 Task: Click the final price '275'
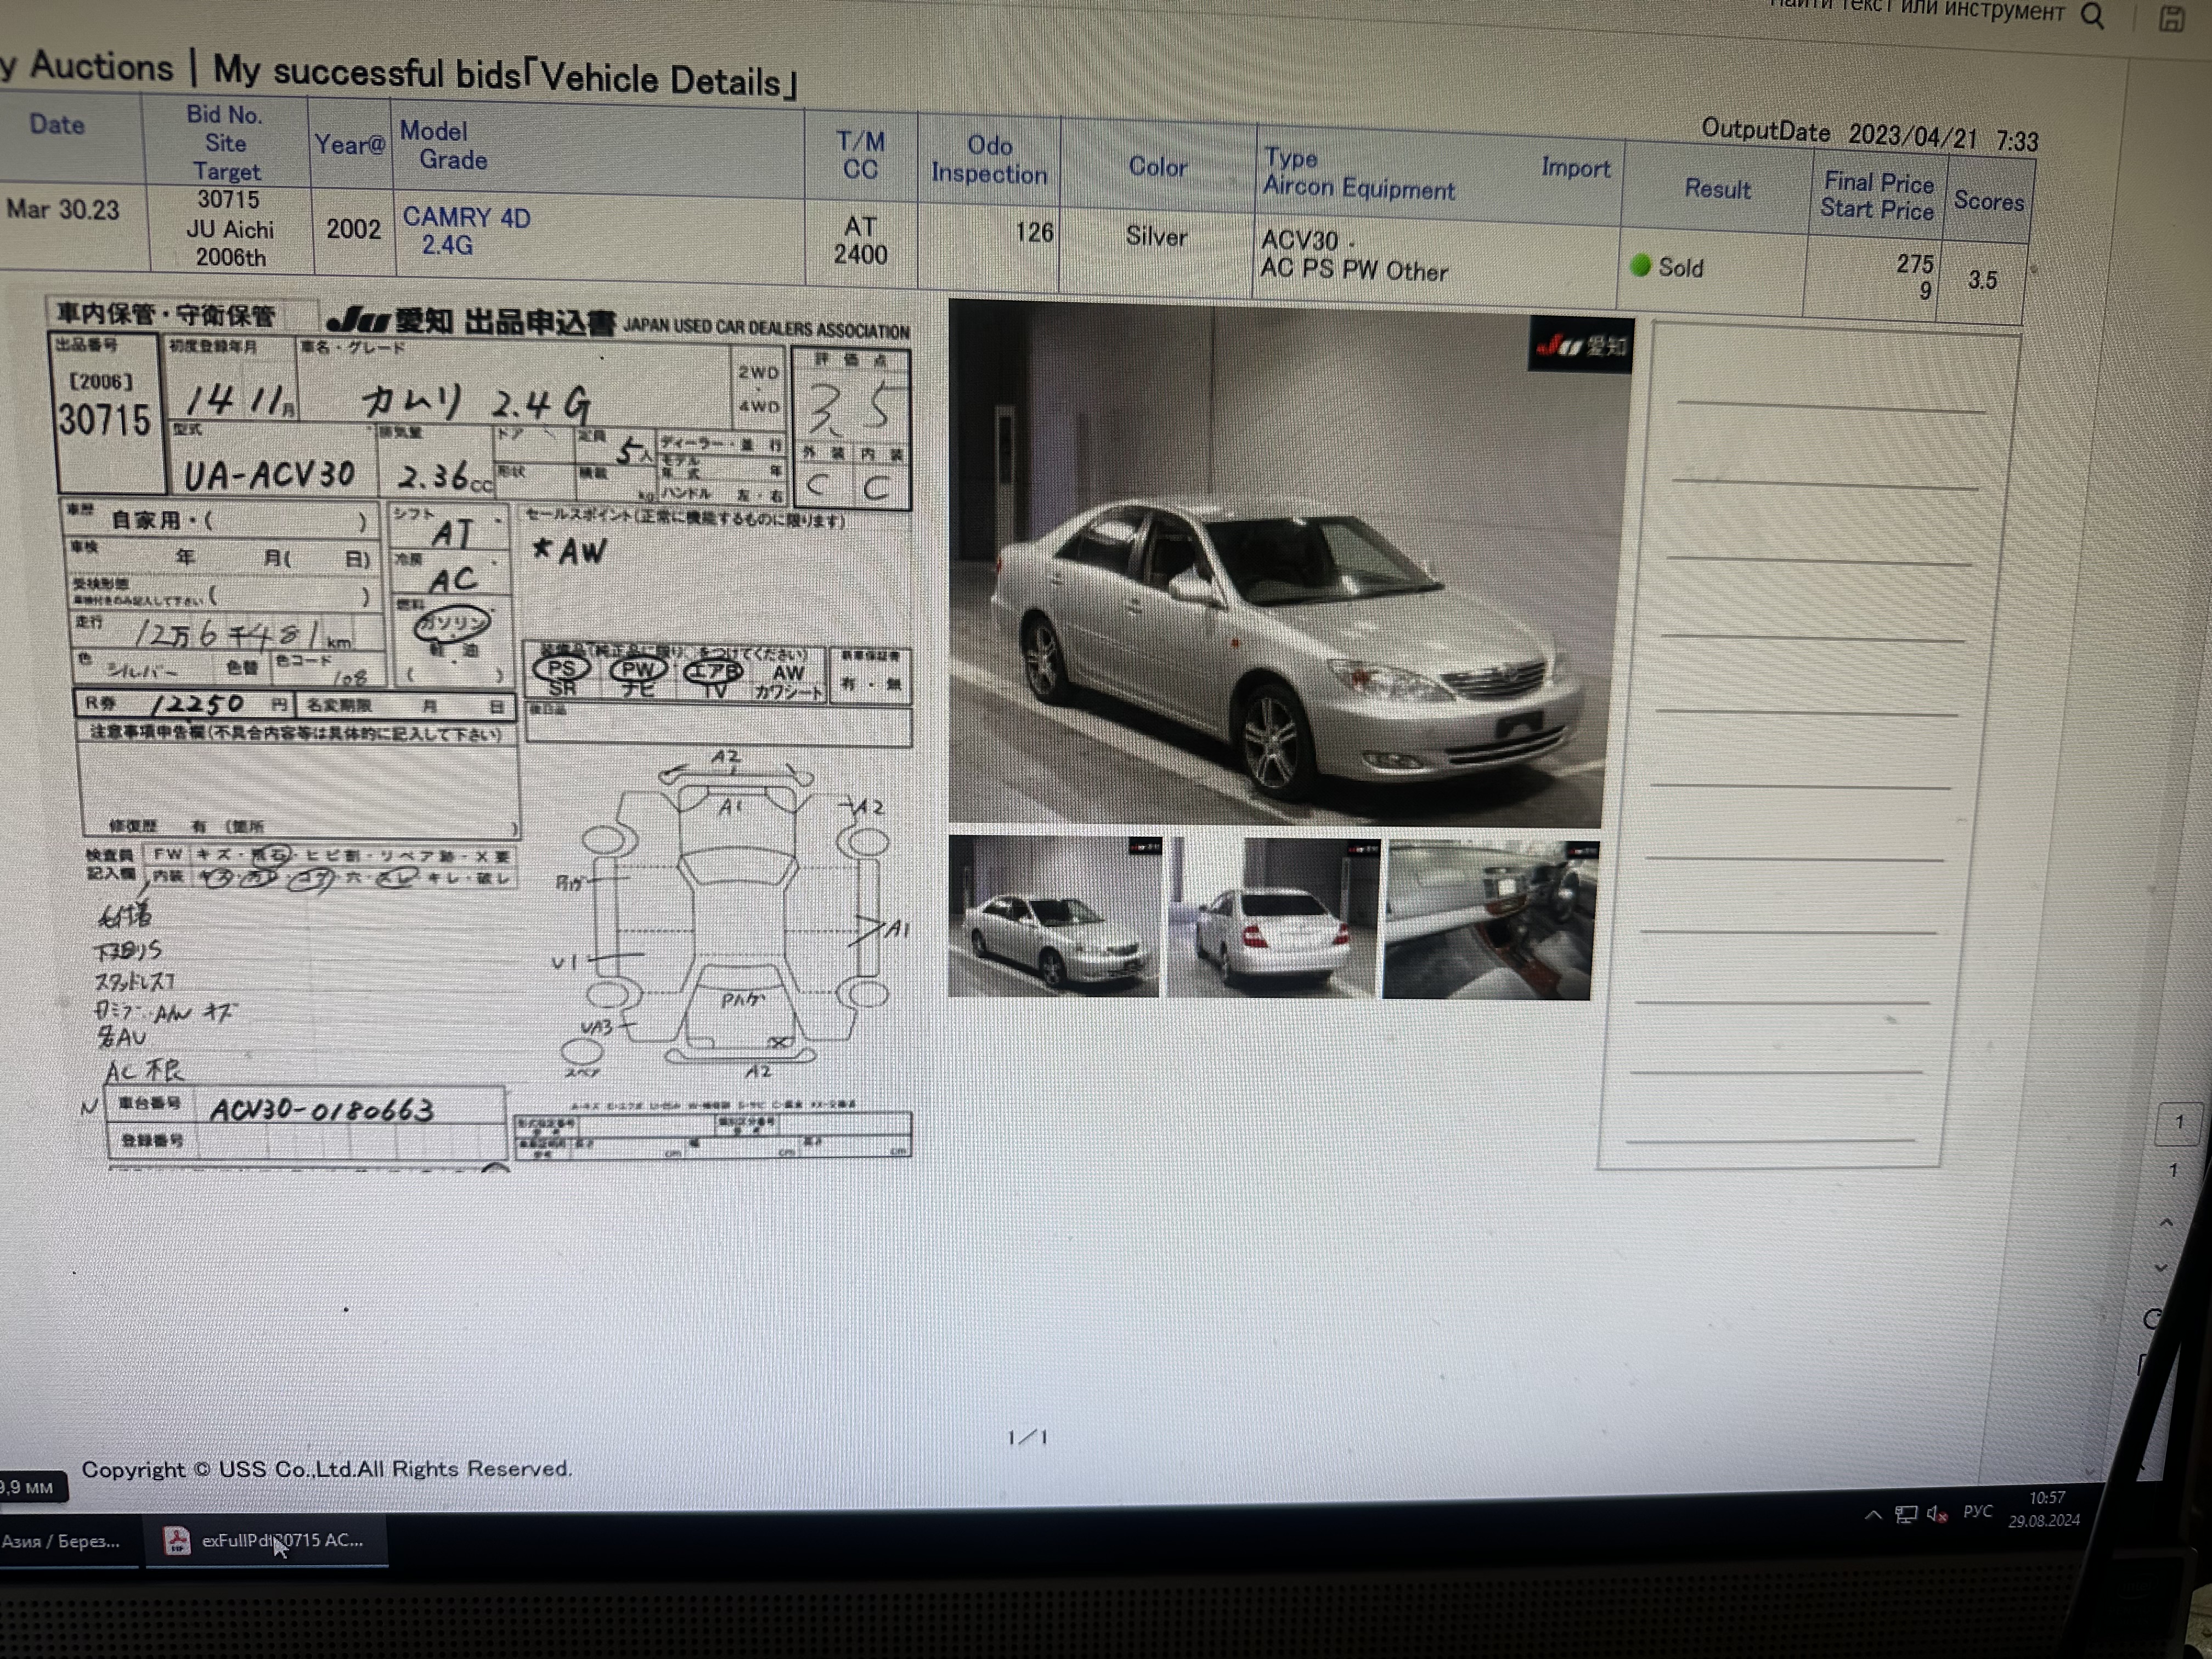(1914, 264)
